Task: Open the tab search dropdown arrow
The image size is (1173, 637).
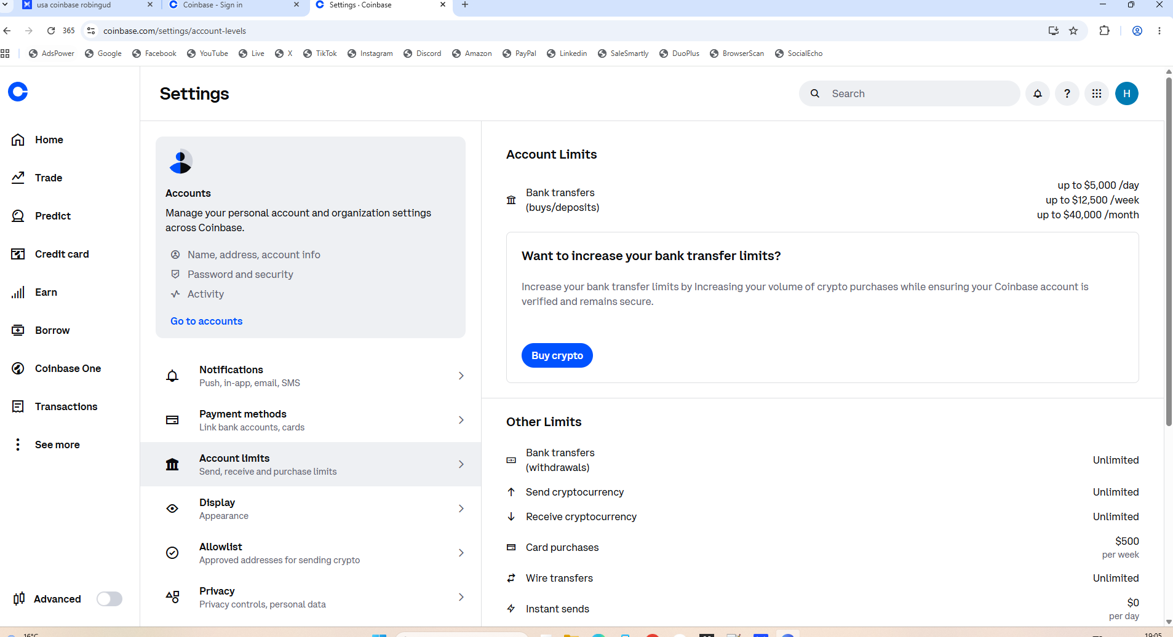Action: 5,5
